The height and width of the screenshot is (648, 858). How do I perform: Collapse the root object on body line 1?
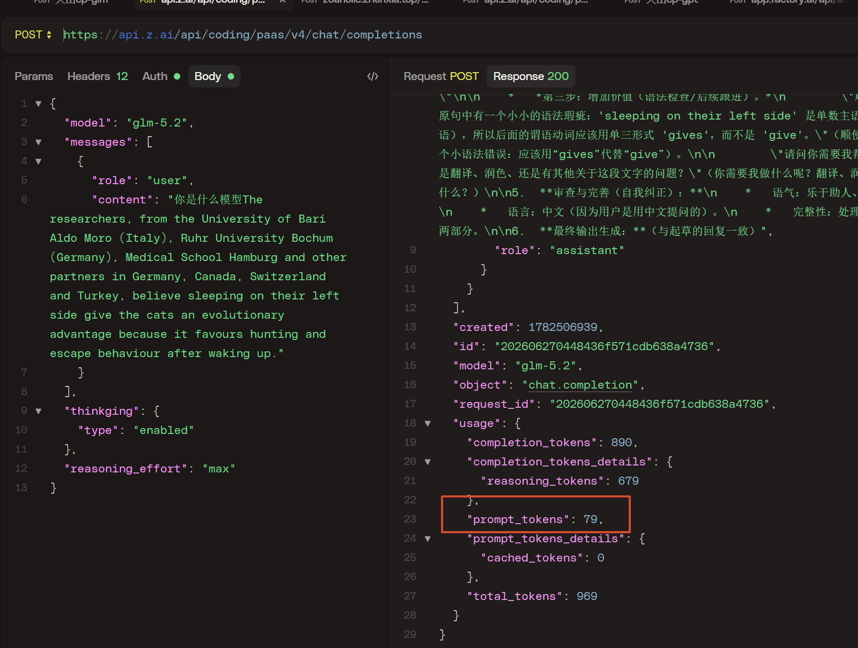[38, 104]
